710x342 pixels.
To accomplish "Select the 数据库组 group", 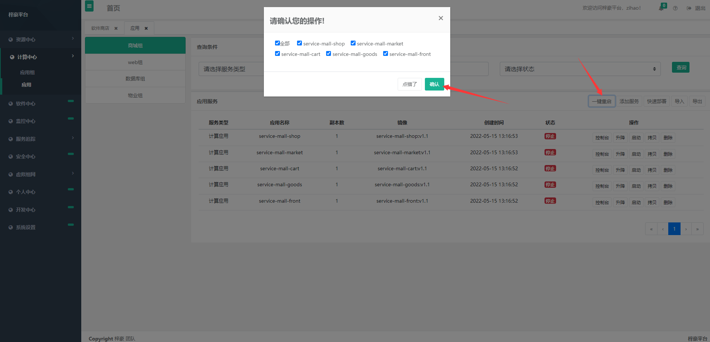I will click(135, 79).
